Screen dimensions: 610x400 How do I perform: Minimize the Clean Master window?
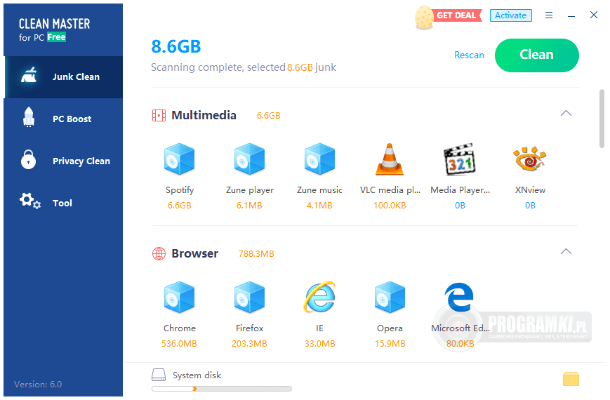click(571, 15)
